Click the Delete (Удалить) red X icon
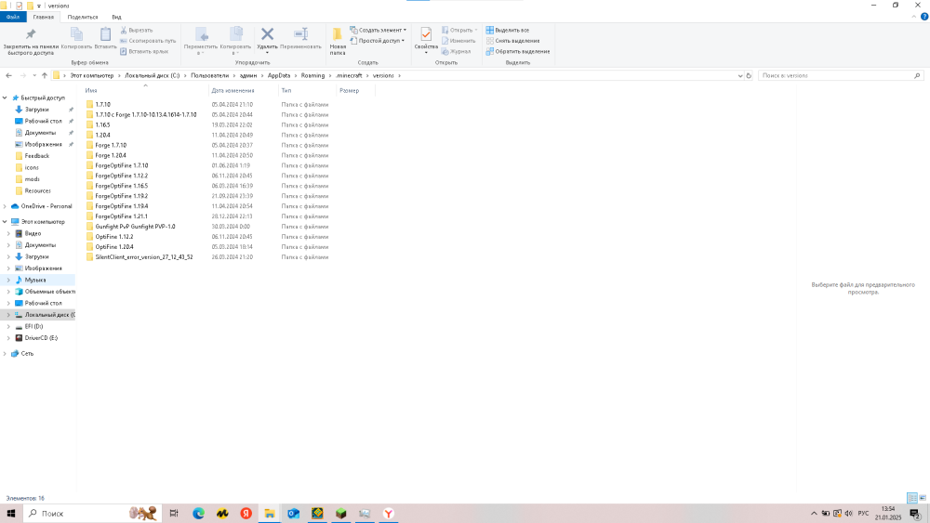The image size is (930, 523). click(x=267, y=34)
